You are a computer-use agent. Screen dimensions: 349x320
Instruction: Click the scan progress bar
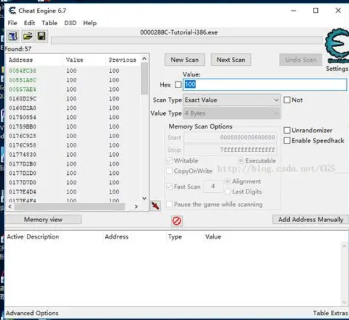coord(186,41)
